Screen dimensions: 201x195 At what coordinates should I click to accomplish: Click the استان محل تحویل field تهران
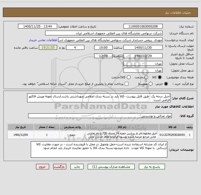click(x=143, y=64)
